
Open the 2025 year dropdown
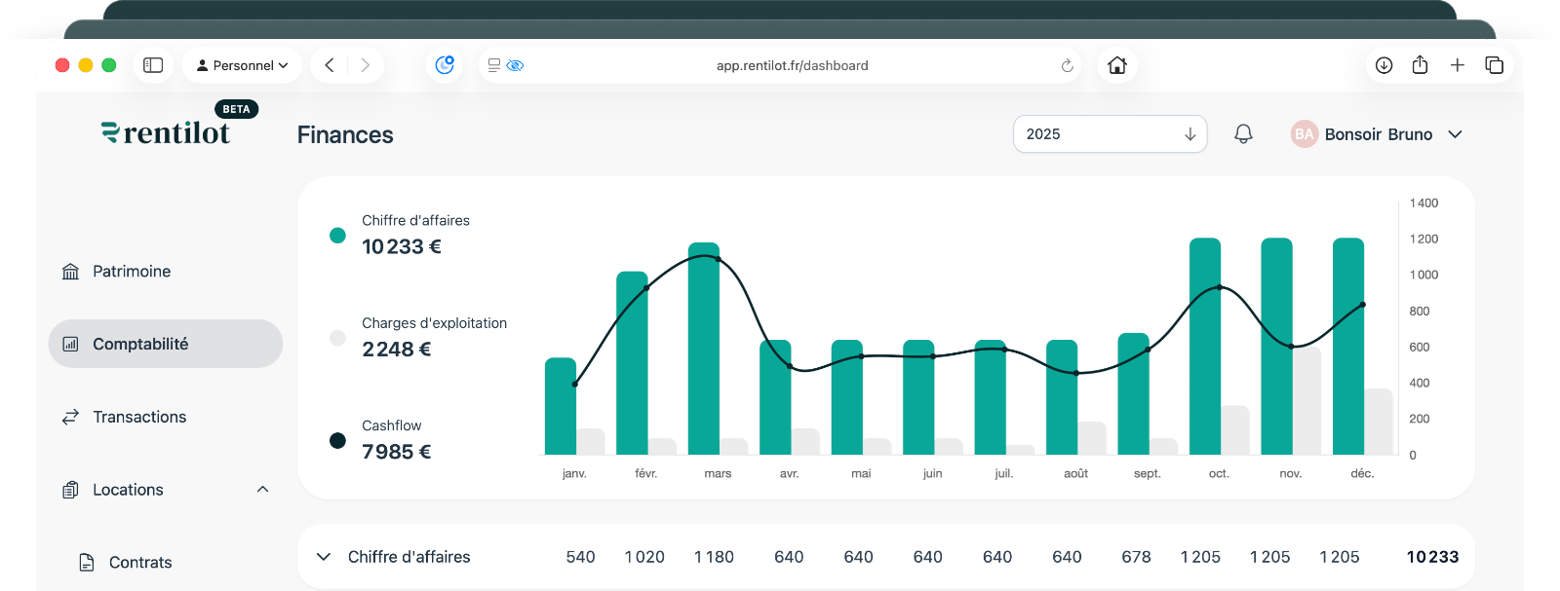pos(1110,134)
